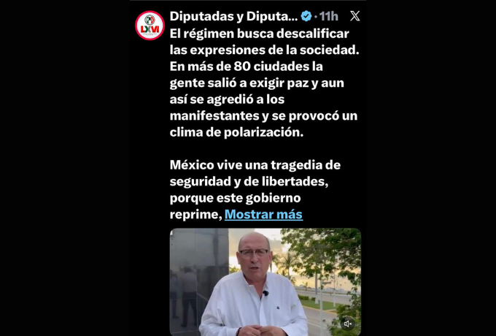Click the words 'clima de polarización.'
Image resolution: width=496 pixels, height=336 pixels.
point(236,132)
